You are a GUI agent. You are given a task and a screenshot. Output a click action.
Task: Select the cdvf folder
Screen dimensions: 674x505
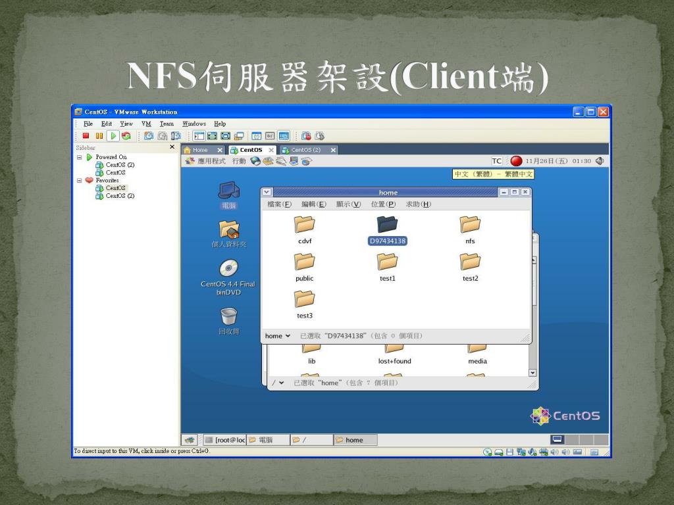(x=305, y=229)
